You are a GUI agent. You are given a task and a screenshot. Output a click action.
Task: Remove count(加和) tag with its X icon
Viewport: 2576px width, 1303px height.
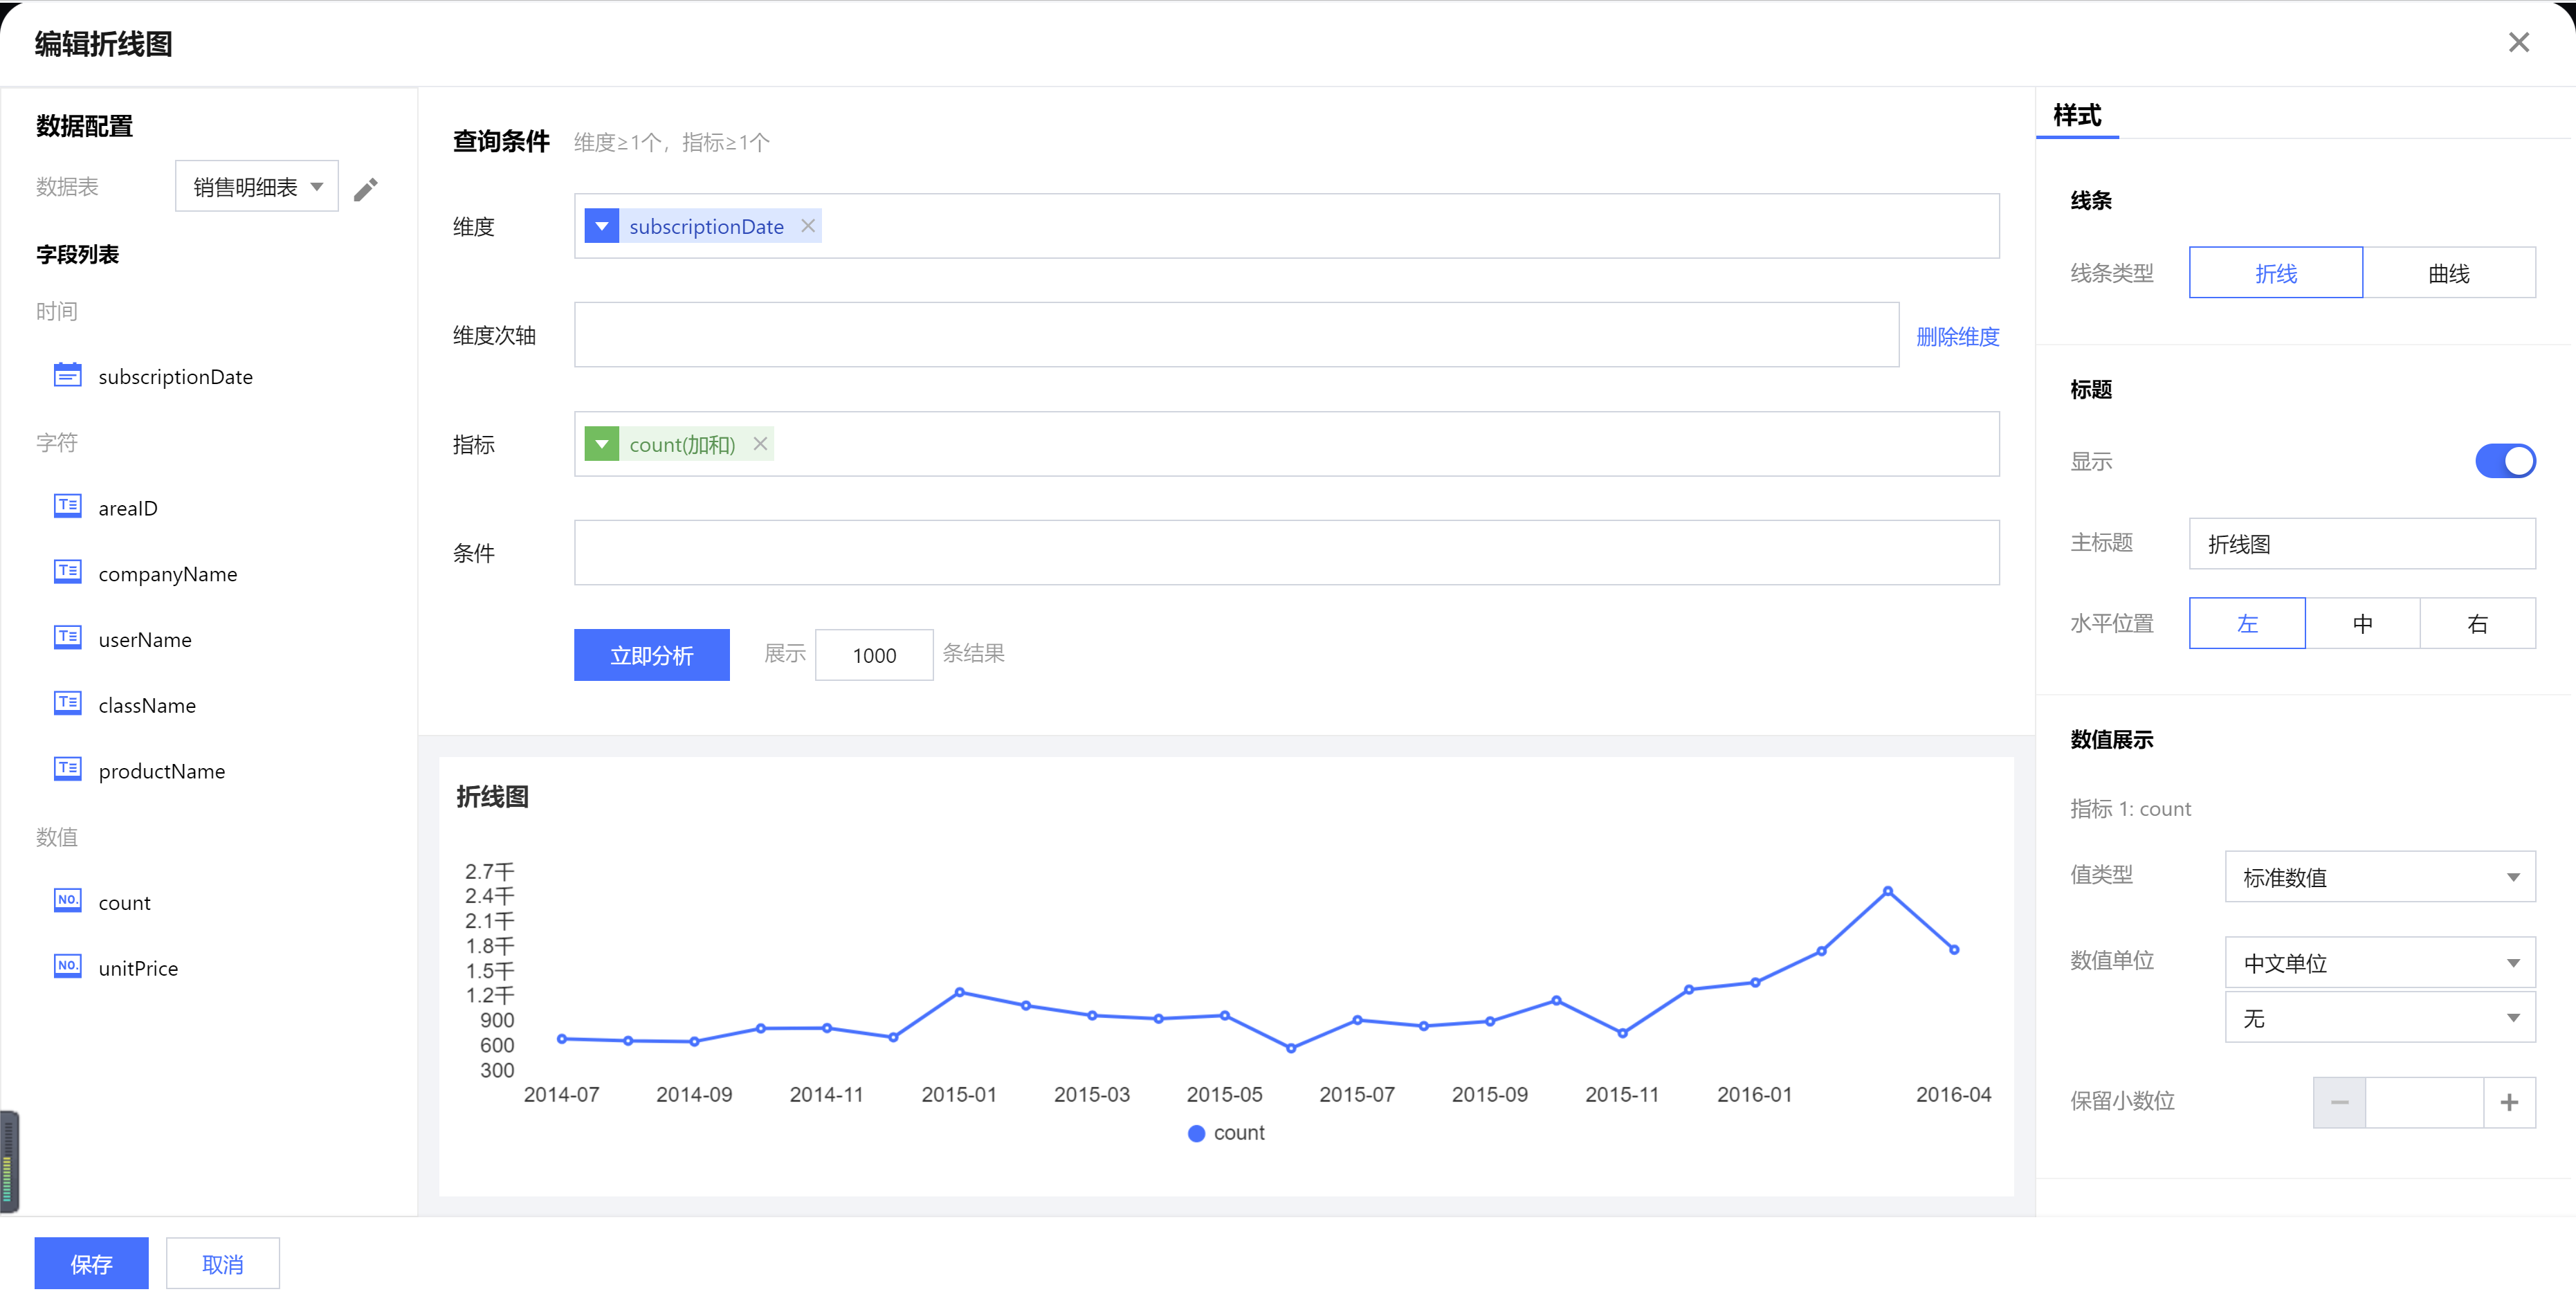pyautogui.click(x=760, y=444)
